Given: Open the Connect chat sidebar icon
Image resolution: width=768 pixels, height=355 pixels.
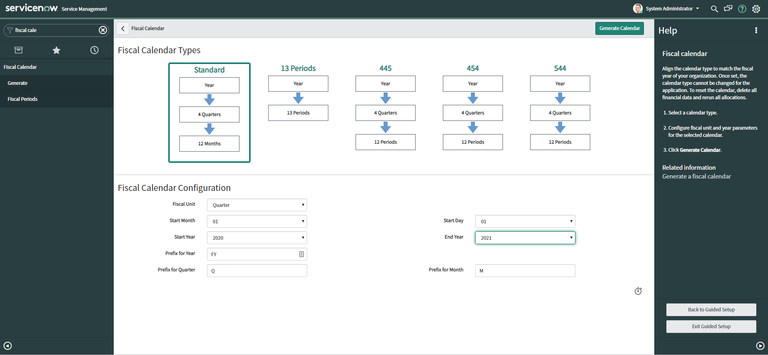Looking at the screenshot, I should (x=728, y=8).
